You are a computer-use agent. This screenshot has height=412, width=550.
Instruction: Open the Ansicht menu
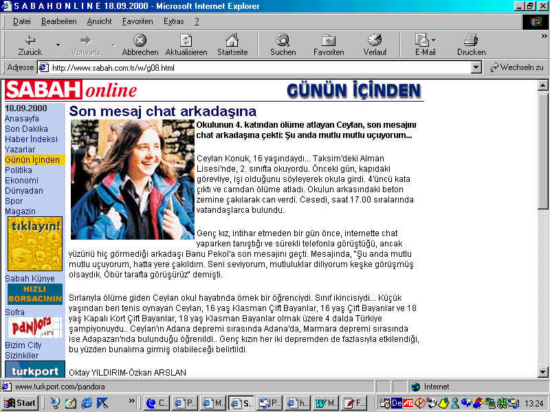[99, 21]
